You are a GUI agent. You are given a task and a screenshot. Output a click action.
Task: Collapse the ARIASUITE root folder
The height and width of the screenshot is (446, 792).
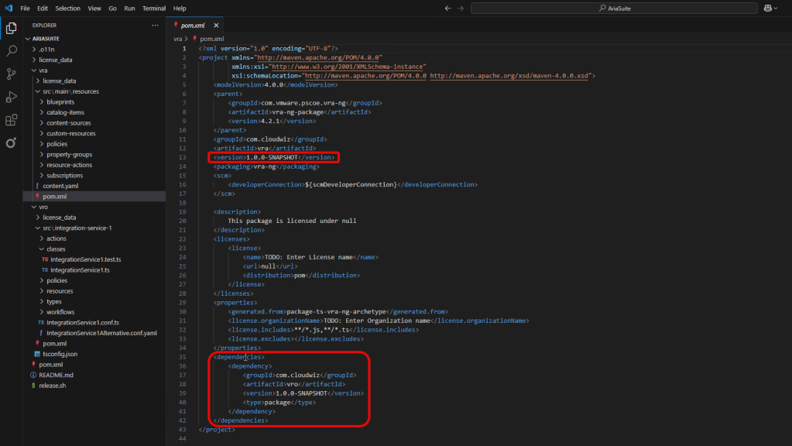tap(28, 38)
